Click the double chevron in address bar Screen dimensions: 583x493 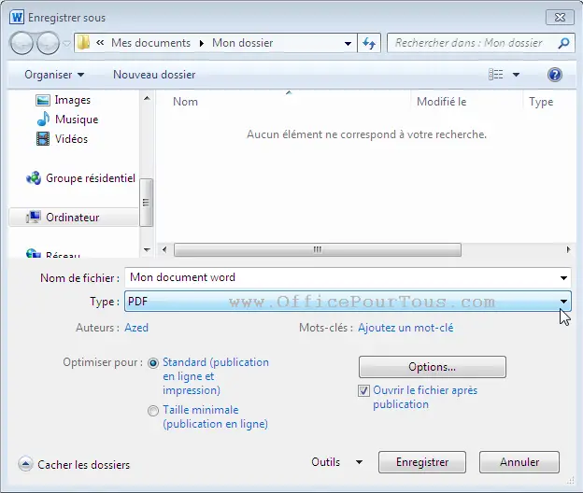click(100, 43)
